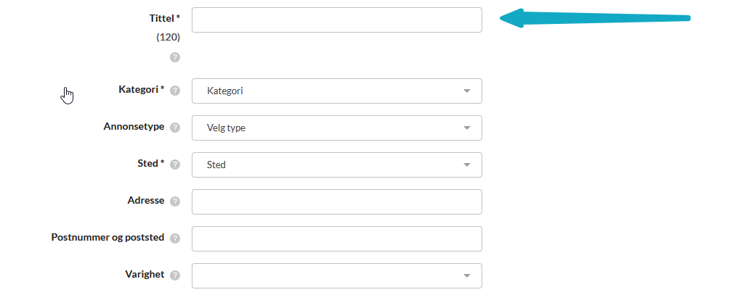The height and width of the screenshot is (295, 735).
Task: Click the Varighet field label text
Action: [145, 275]
